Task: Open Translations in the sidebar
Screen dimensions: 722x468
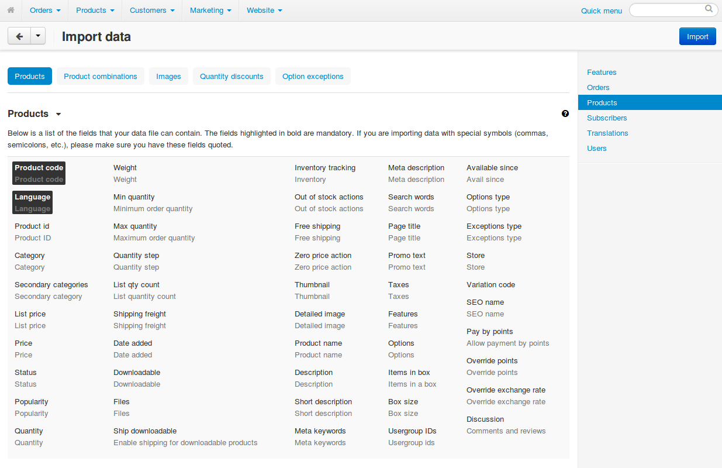Action: [x=607, y=133]
